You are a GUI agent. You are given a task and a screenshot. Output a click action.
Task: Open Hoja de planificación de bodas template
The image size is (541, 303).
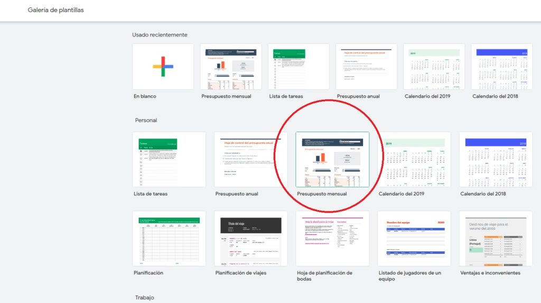(332, 239)
